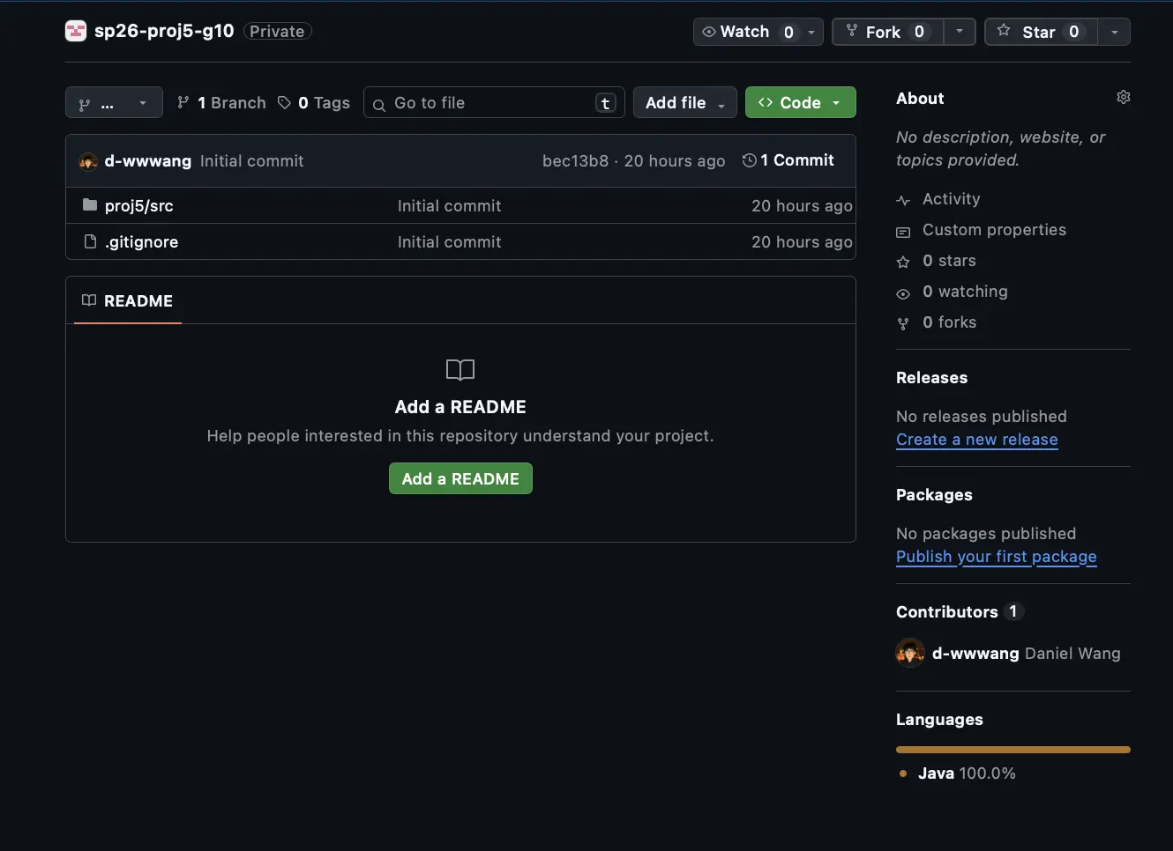Open the Create a new release link

point(976,440)
